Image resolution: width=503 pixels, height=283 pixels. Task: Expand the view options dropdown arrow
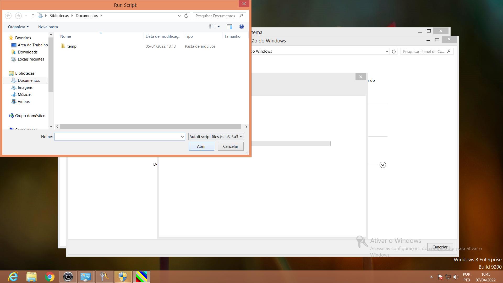click(218, 27)
